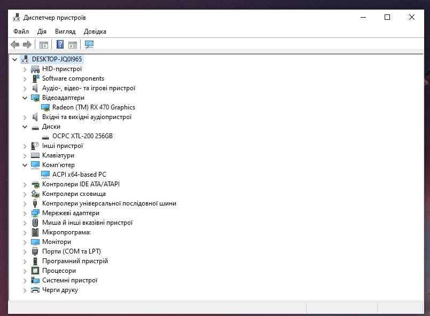Open the Вигляд menu

[x=65, y=31]
